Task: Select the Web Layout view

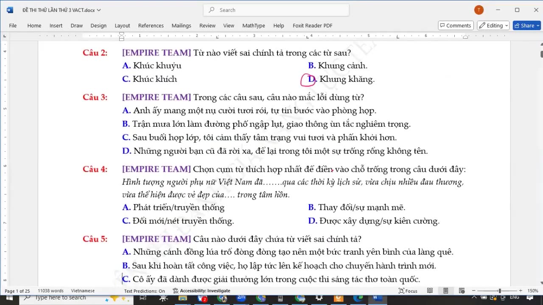Action: (462, 291)
